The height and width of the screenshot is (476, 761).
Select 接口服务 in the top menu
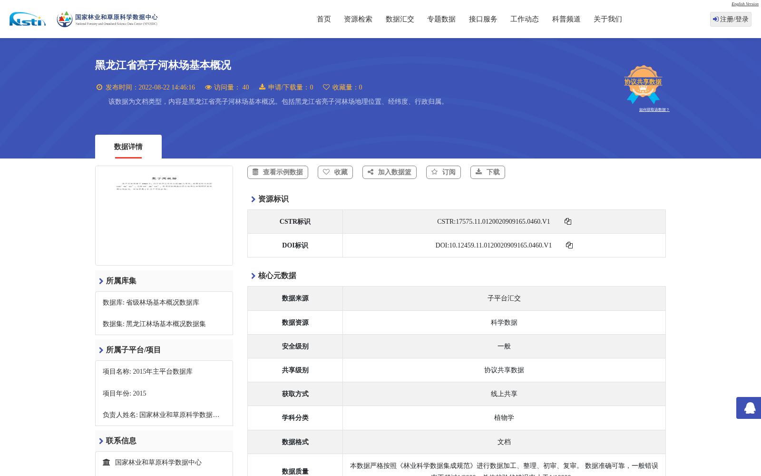click(483, 19)
